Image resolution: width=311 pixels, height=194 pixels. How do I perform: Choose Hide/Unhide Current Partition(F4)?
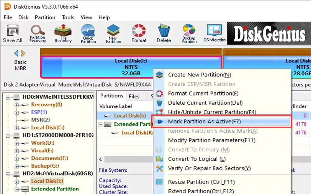coord(222,112)
